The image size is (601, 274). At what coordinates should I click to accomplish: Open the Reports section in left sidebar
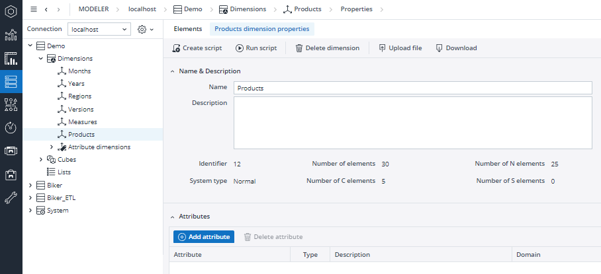[x=11, y=58]
